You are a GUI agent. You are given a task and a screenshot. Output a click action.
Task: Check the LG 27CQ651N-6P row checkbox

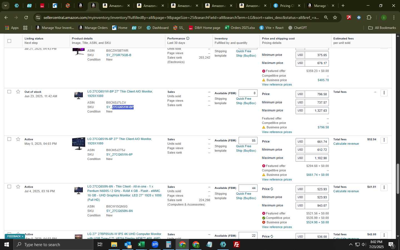(9, 139)
